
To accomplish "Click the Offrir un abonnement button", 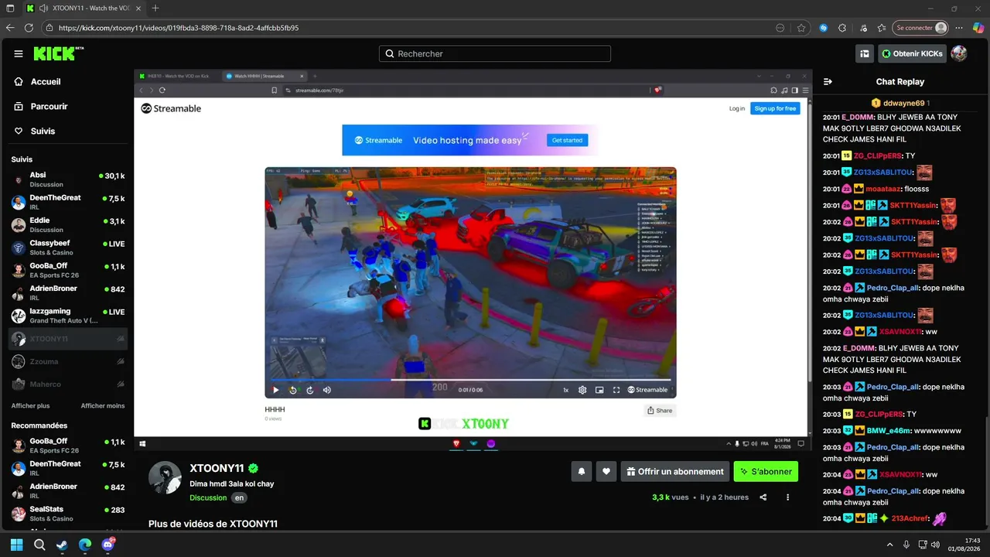I will point(675,471).
